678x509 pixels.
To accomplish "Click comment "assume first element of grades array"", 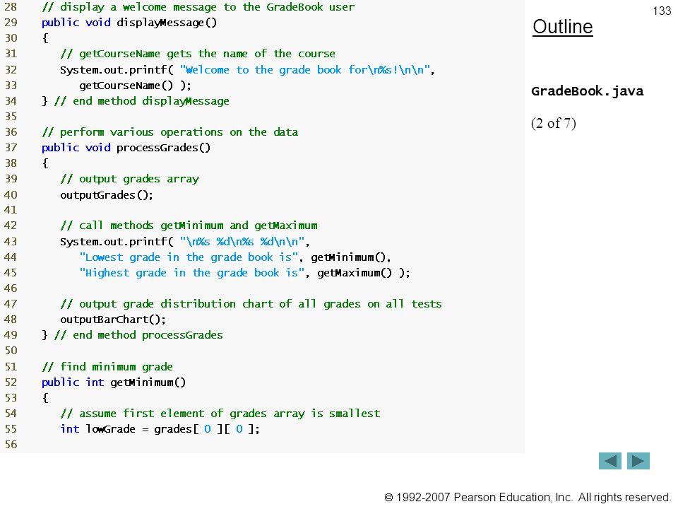I will coord(220,414).
